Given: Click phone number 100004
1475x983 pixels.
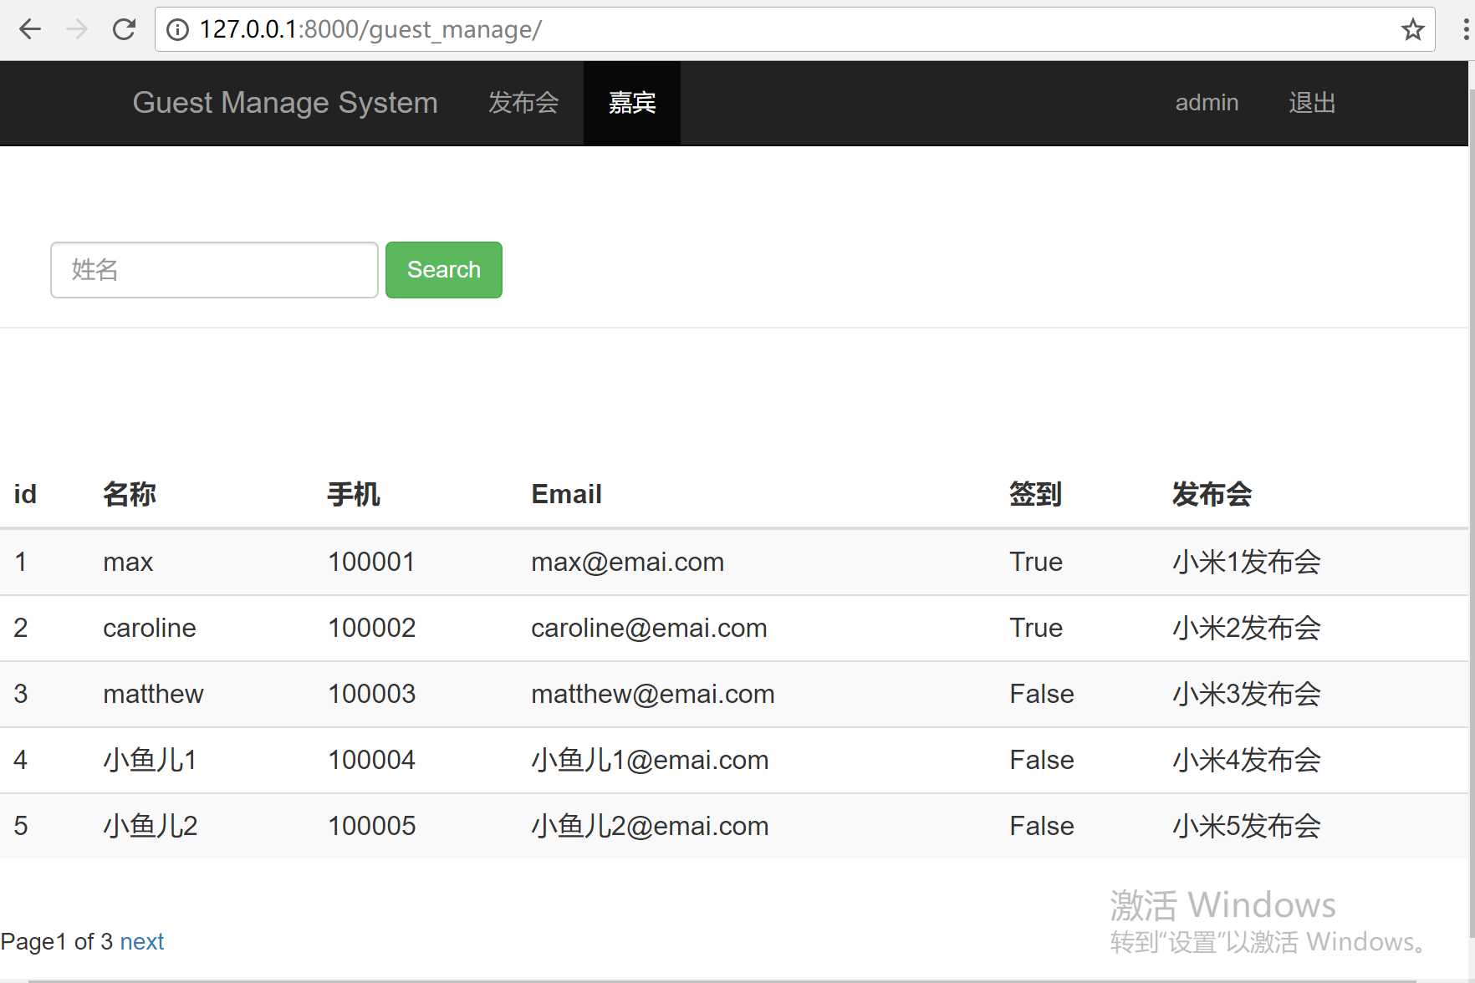Looking at the screenshot, I should [371, 760].
